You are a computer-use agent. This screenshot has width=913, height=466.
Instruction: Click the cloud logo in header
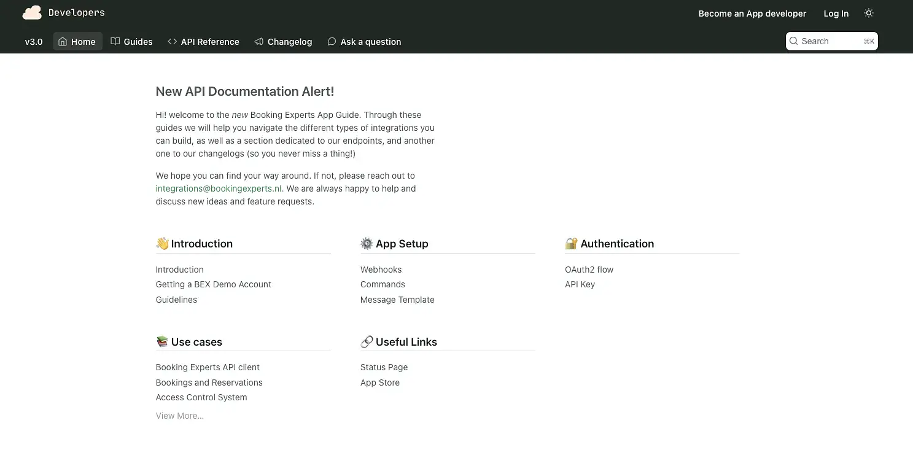32,12
